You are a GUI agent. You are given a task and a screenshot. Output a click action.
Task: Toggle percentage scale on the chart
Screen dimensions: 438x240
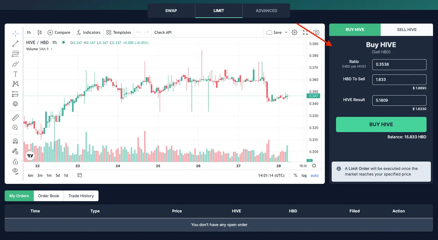[x=295, y=175]
